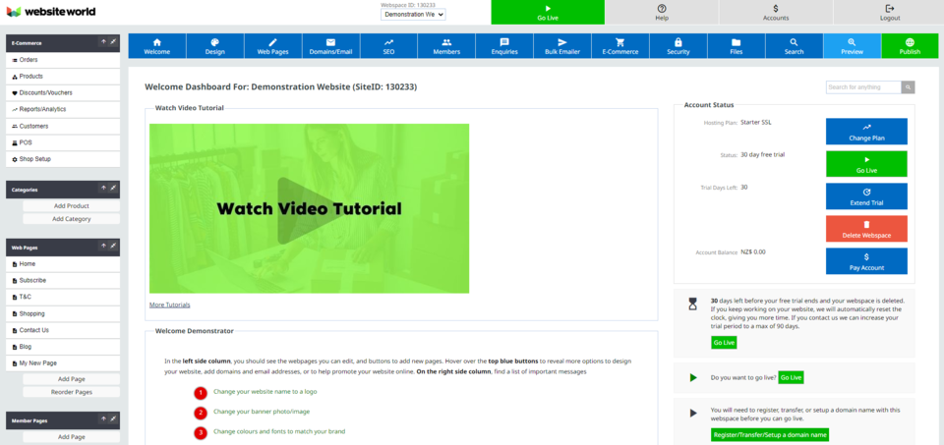Viewport: 944px width, 445px height.
Task: Click the red Delete Webspace button
Action: coord(866,229)
